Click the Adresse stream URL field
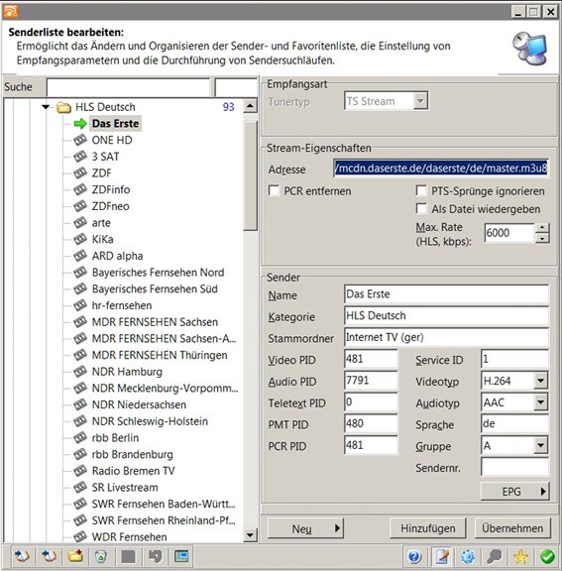The height and width of the screenshot is (571, 562). tap(441, 169)
